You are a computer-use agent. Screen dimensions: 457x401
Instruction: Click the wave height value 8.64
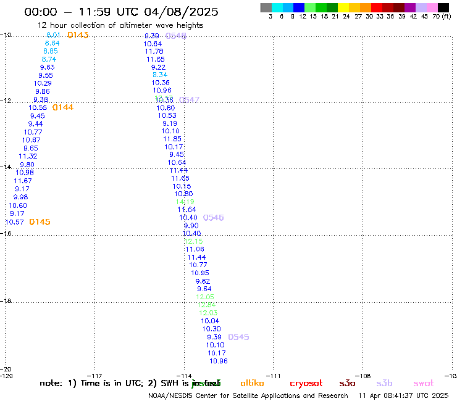point(52,43)
